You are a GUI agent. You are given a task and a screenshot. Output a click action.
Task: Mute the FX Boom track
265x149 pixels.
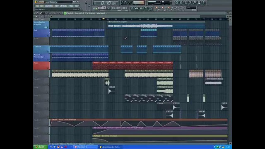tap(48, 52)
